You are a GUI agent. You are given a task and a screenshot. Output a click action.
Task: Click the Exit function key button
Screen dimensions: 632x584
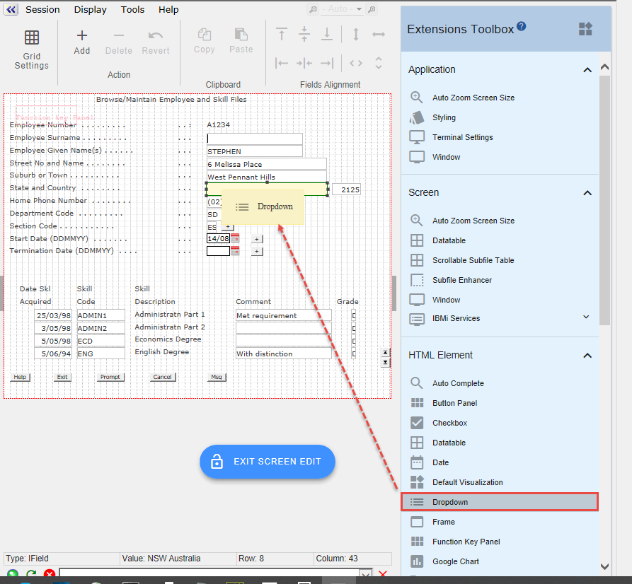click(62, 377)
